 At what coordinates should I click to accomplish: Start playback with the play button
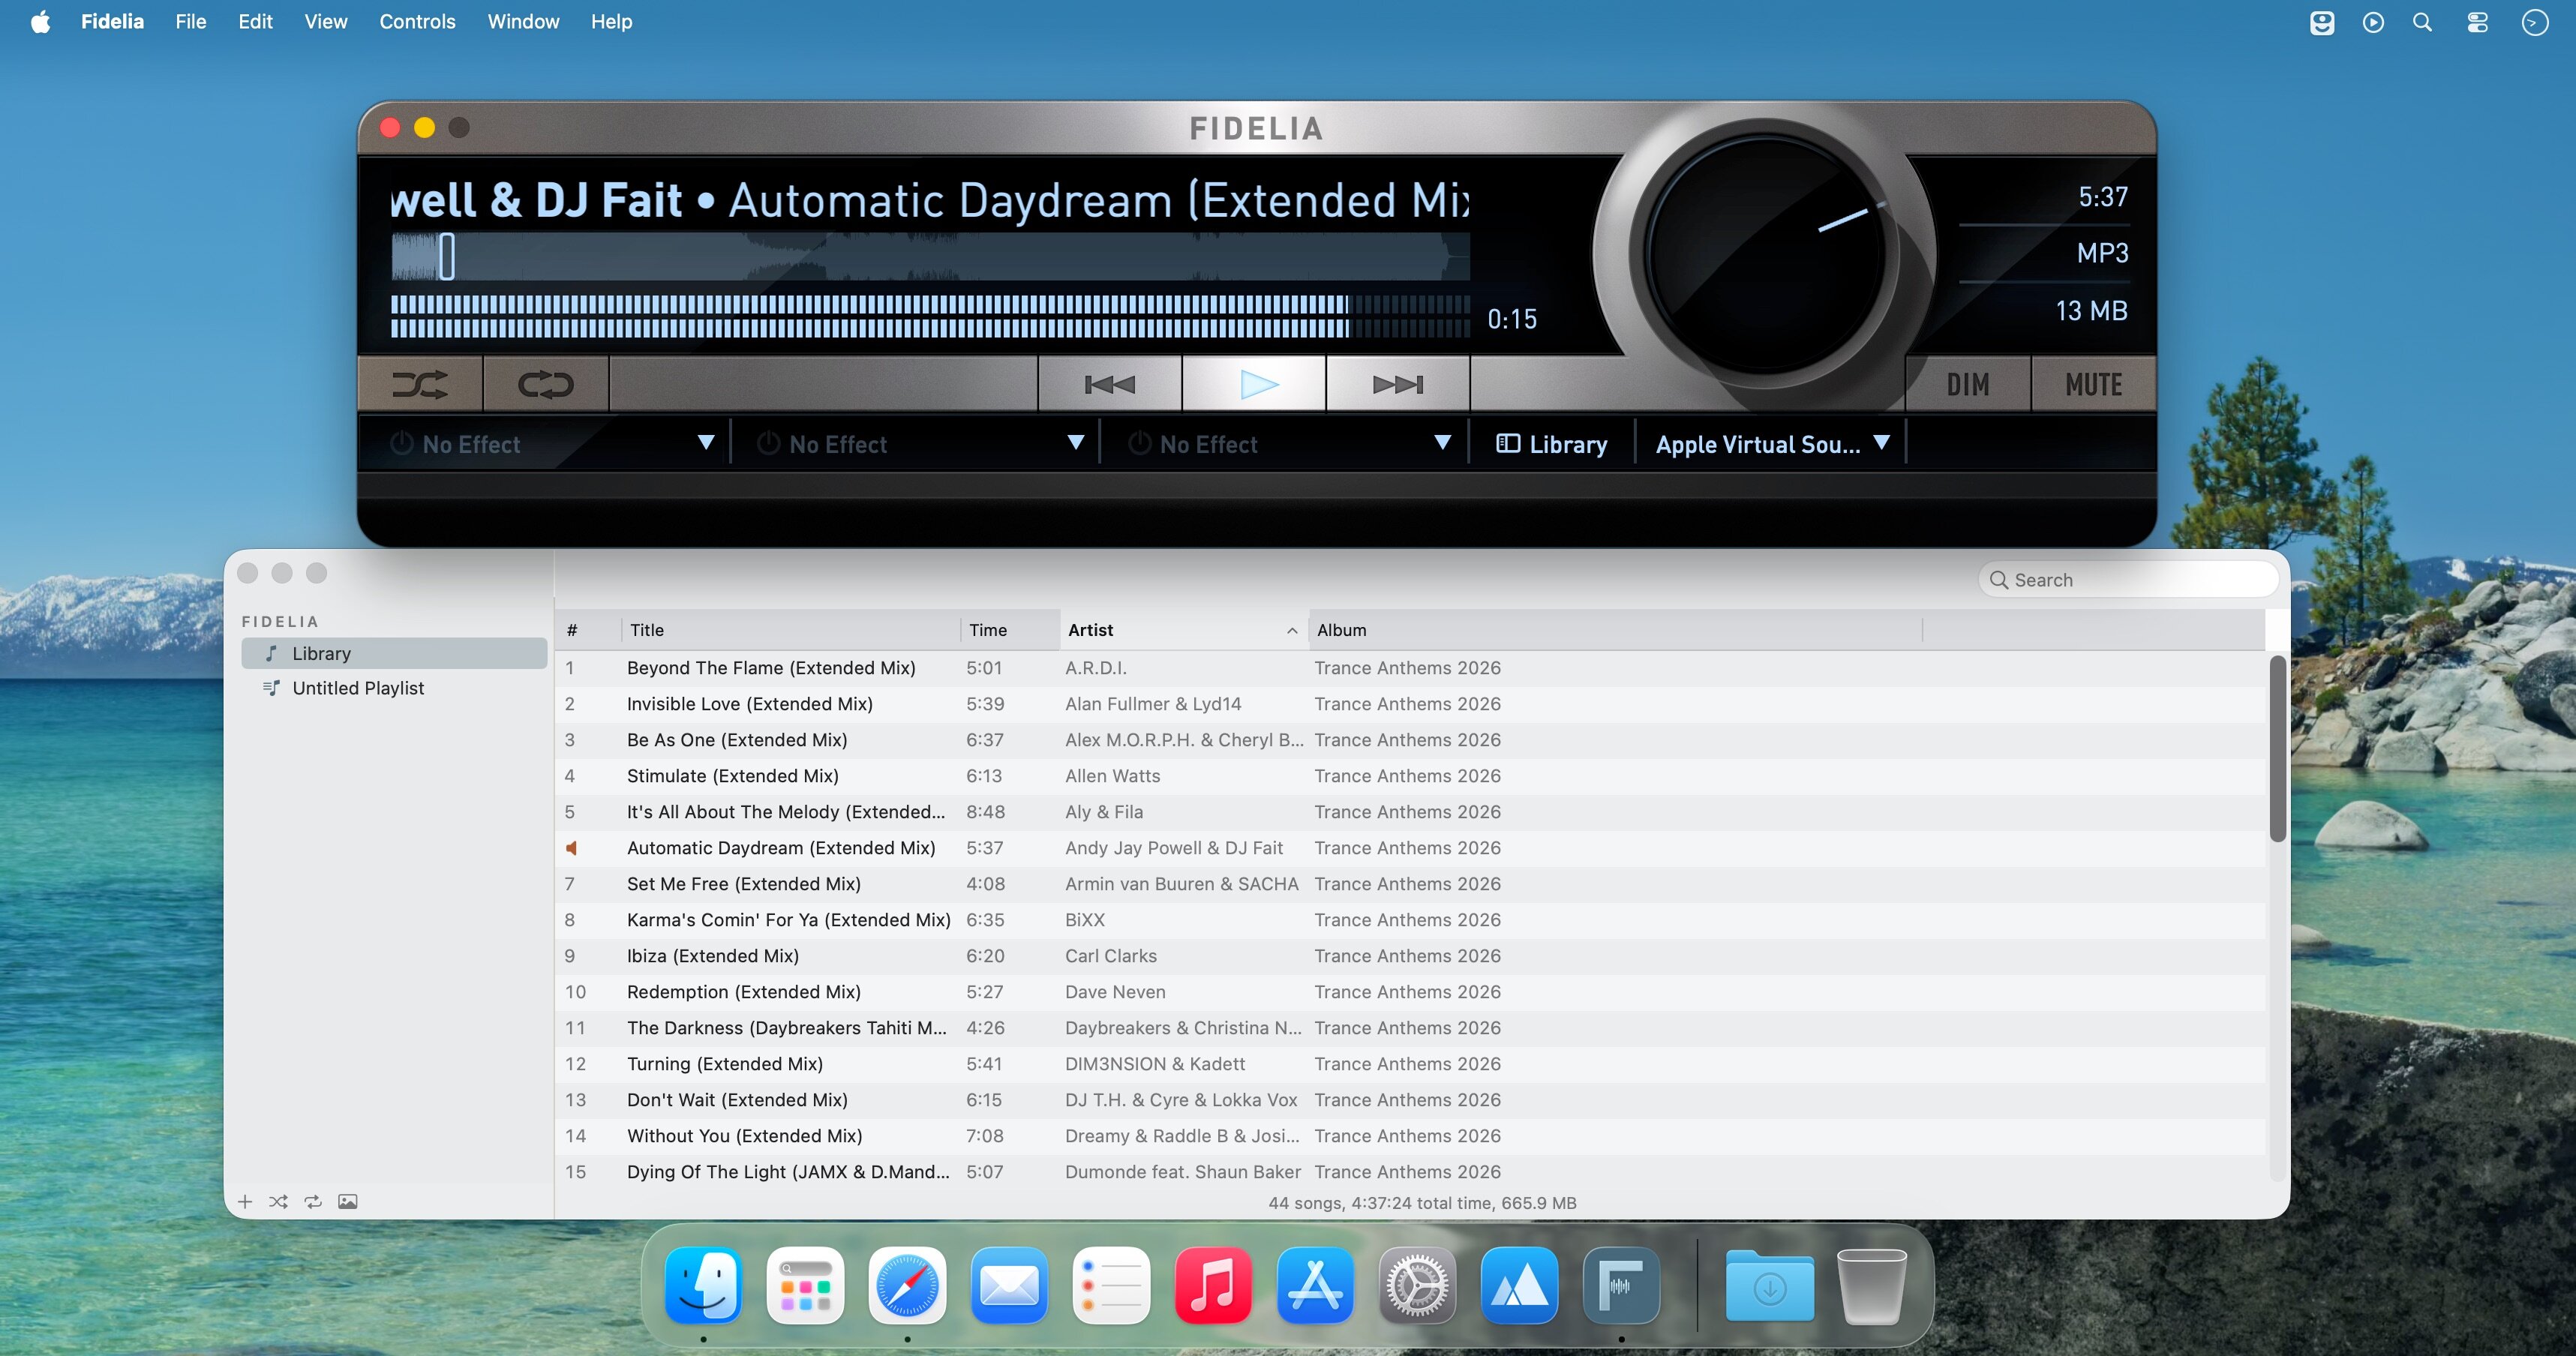1255,384
